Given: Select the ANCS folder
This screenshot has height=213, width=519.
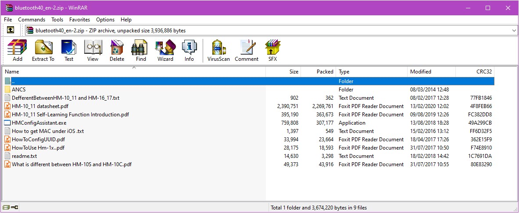Looking at the screenshot, I should pyautogui.click(x=18, y=90).
